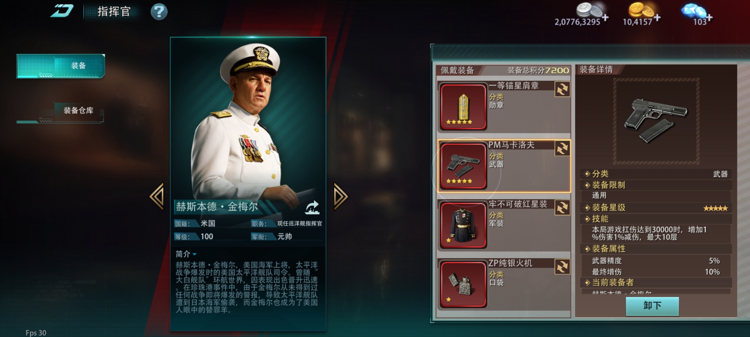Image resolution: width=750 pixels, height=337 pixels.
Task: Show the previous commander with left arrow
Action: tap(157, 197)
